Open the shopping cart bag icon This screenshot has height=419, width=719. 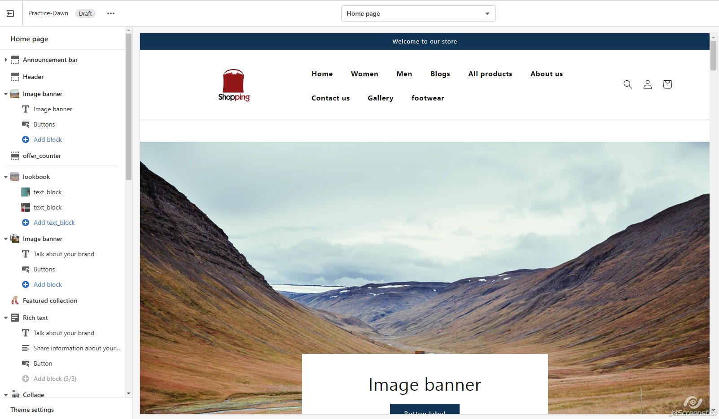667,84
